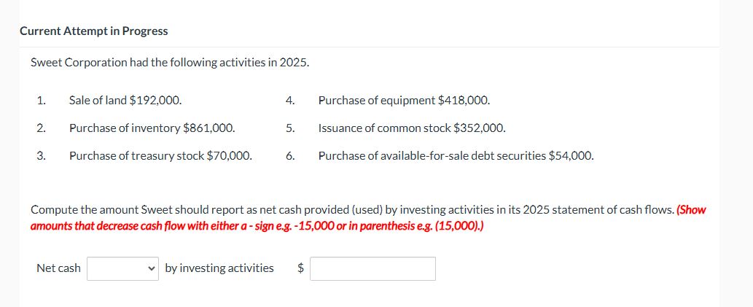Select the Sale of land $192,000 item
Image resolution: width=753 pixels, height=307 pixels.
pyautogui.click(x=125, y=101)
